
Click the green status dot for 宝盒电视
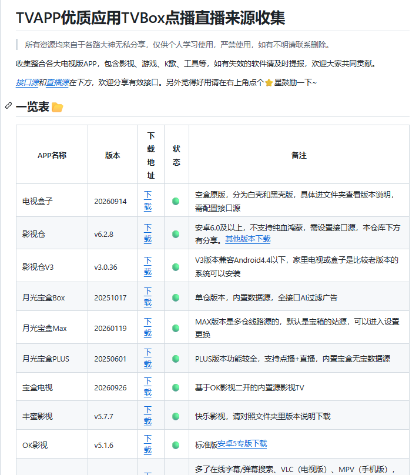coord(176,388)
